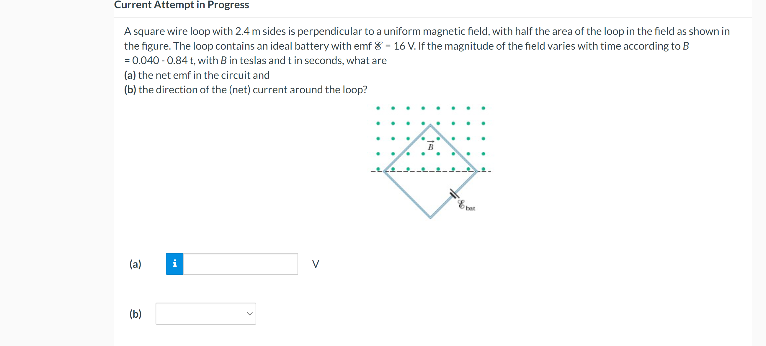Click the ℰ bat label in the figure
The height and width of the screenshot is (346, 766).
[466, 205]
